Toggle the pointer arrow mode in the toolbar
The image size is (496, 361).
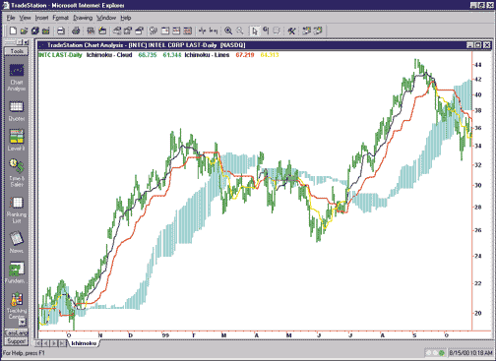pyautogui.click(x=255, y=30)
